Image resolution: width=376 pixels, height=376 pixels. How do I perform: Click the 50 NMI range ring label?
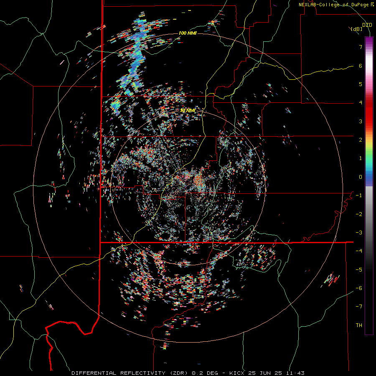(188, 110)
